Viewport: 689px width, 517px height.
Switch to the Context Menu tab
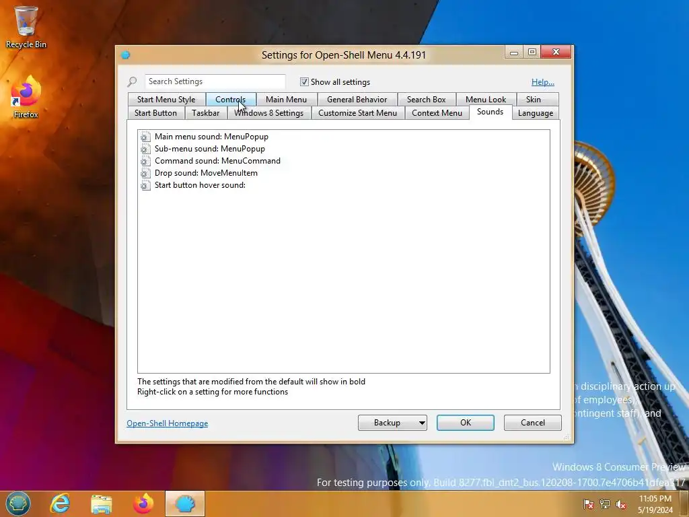click(x=437, y=113)
